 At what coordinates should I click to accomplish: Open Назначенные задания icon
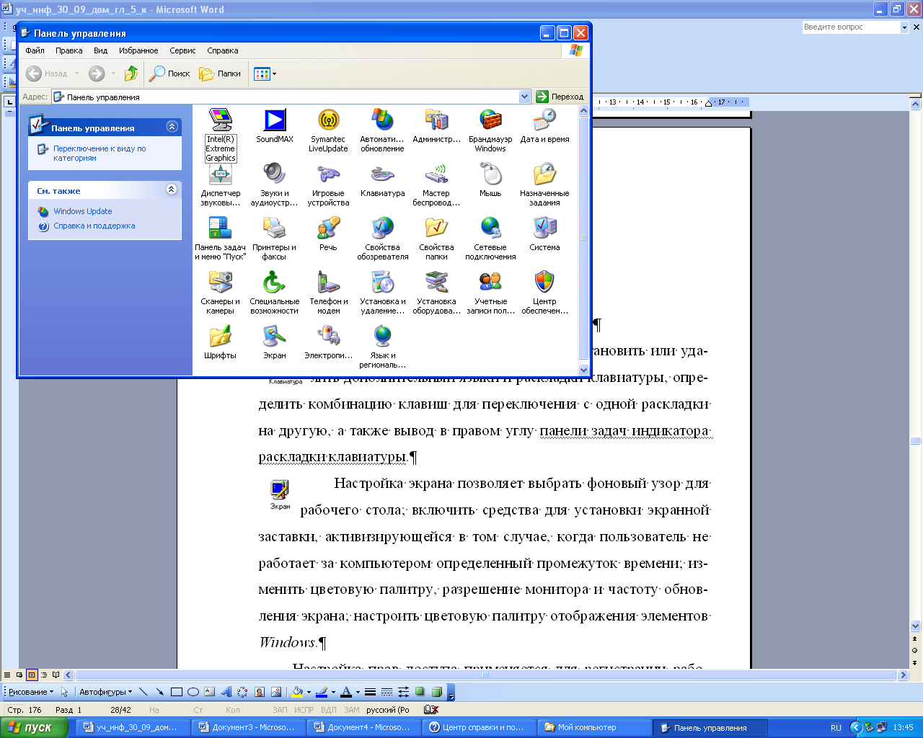point(544,174)
